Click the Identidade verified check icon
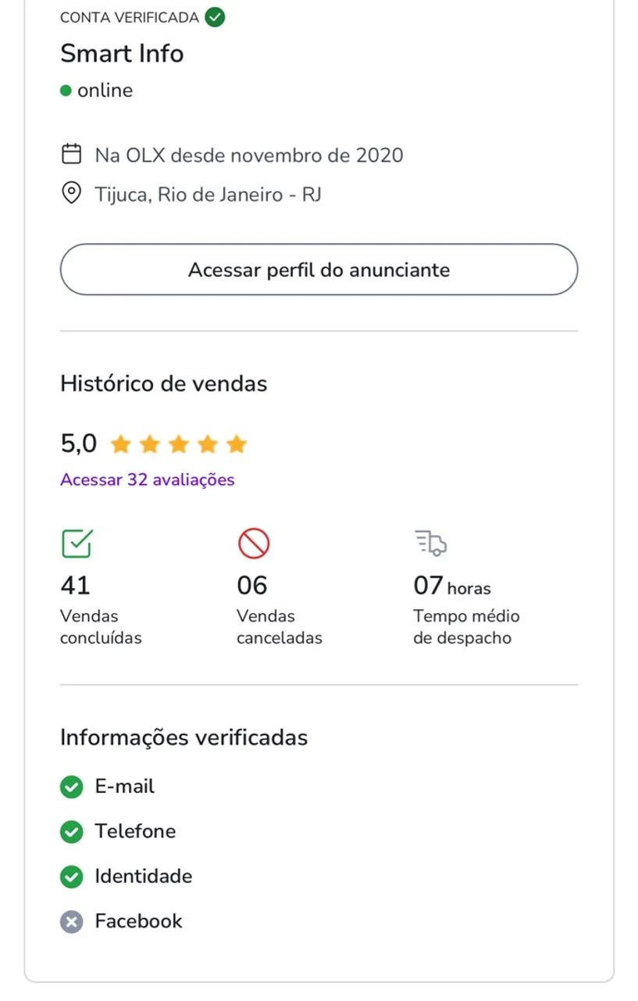 (71, 877)
